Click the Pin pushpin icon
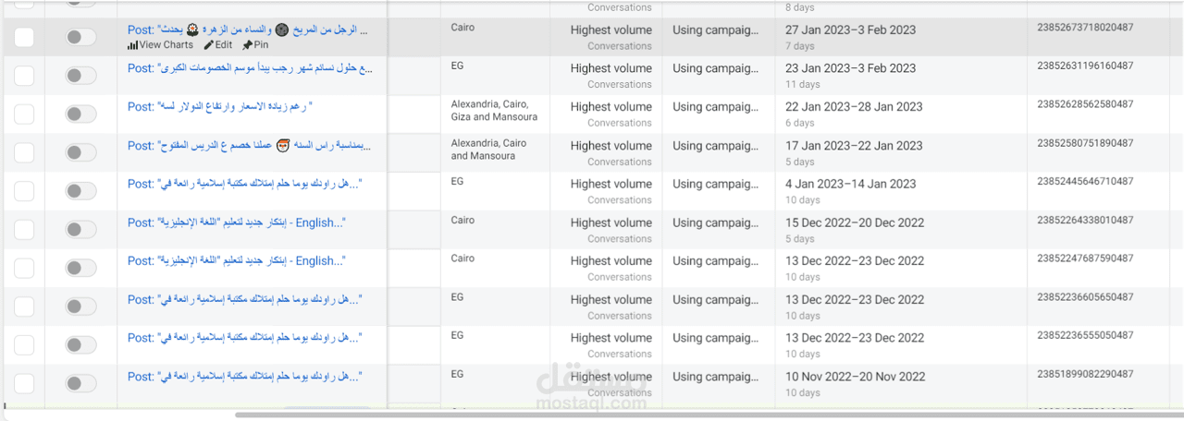Viewport: 1184px width, 421px height. 247,45
